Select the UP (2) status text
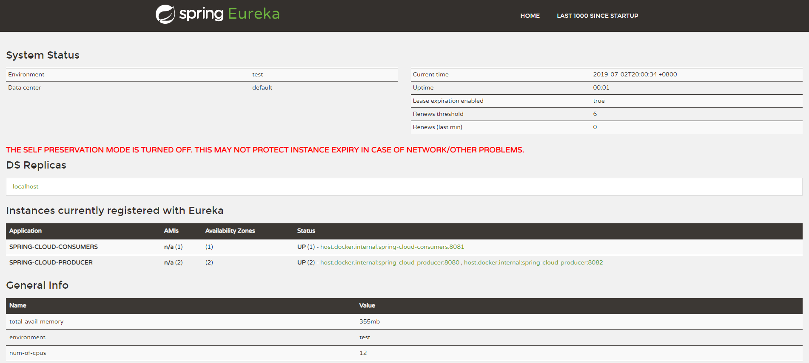Screen dimensions: 809x363 pos(306,262)
